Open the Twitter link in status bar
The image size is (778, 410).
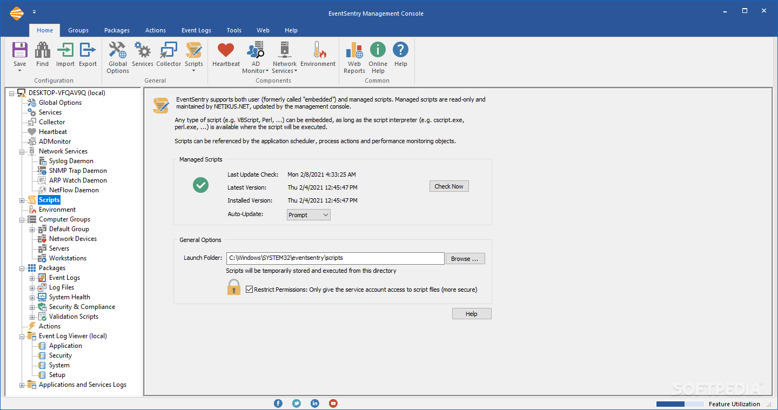point(297,403)
